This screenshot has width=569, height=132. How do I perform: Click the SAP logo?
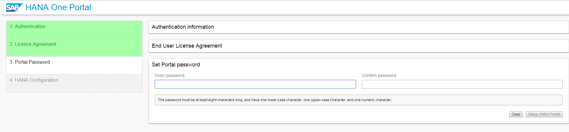(x=14, y=7)
